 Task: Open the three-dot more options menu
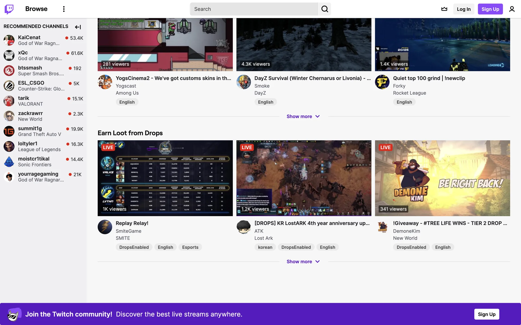click(x=64, y=9)
